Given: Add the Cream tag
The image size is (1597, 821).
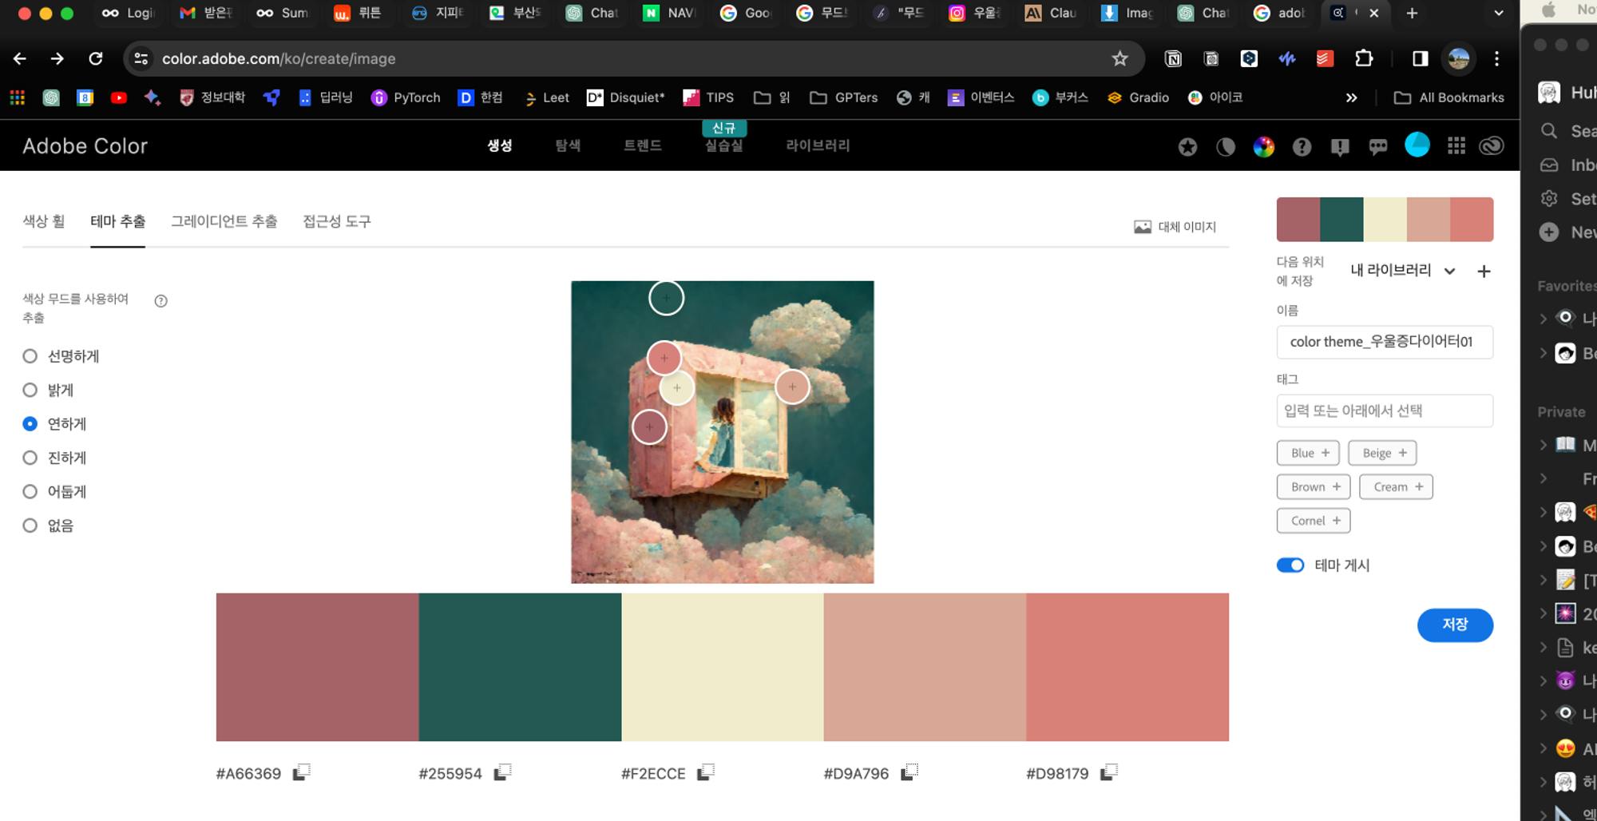Looking at the screenshot, I should pyautogui.click(x=1396, y=486).
